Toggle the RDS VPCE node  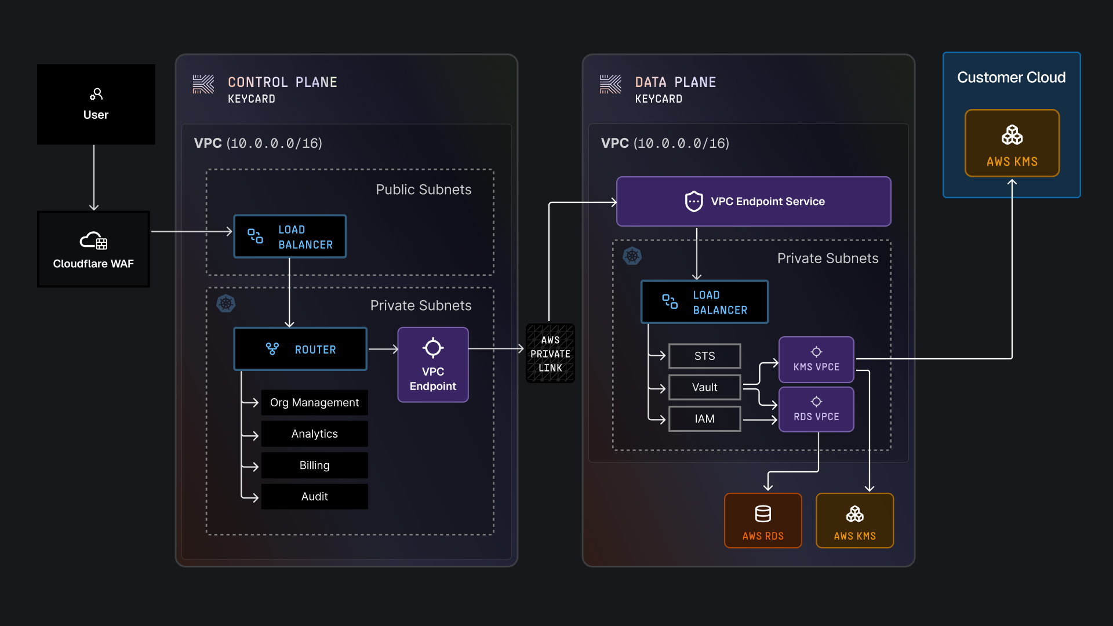click(x=816, y=409)
